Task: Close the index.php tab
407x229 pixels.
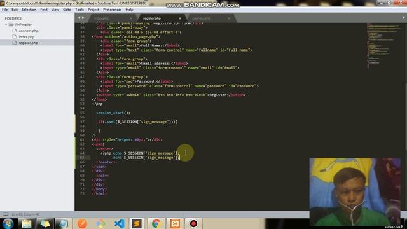Action: click(x=131, y=18)
